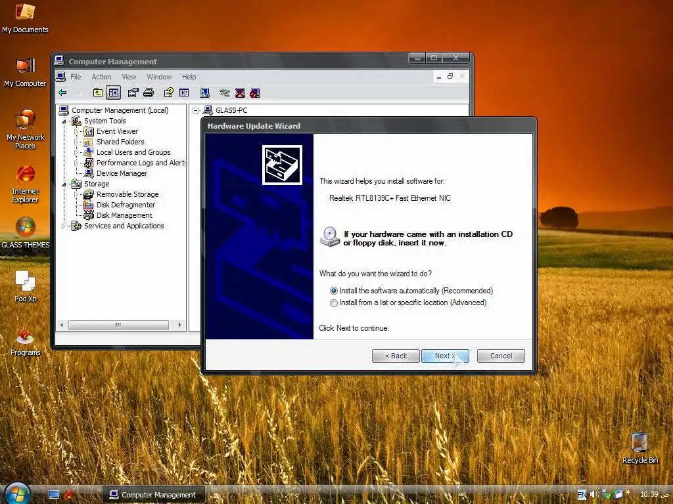Open the GLASS THEMES desktop icon

[x=25, y=233]
